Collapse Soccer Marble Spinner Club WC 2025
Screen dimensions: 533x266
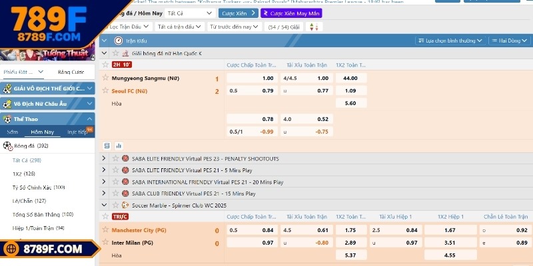click(105, 205)
